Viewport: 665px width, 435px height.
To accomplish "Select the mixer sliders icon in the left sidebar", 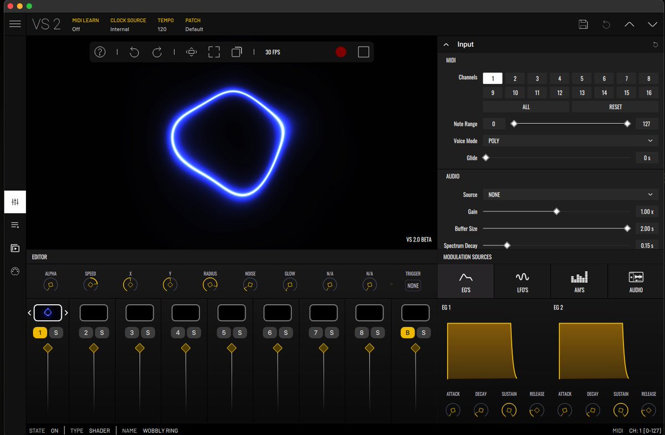I will [14, 202].
